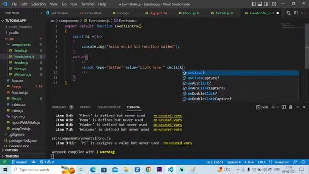Screen dimensions: 309x174
Task: Open changes compare icon in editor toolbar
Action: 288,13
